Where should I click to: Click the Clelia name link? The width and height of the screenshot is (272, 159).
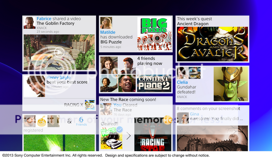point(182,82)
